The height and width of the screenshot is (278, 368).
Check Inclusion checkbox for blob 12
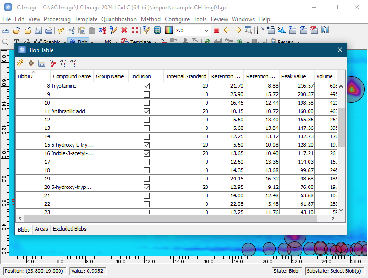click(x=147, y=120)
